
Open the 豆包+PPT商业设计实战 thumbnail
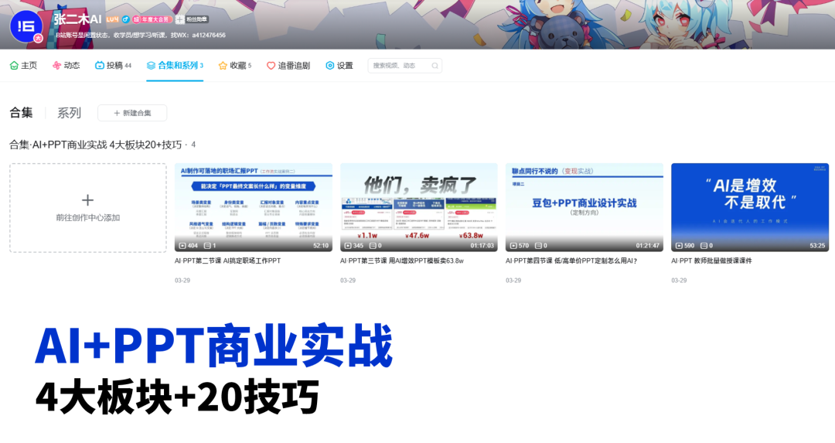[584, 208]
